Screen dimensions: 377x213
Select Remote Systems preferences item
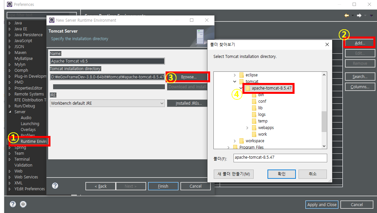tap(29, 94)
